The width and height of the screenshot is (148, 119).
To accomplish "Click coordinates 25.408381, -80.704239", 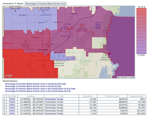I will click(x=32, y=99).
